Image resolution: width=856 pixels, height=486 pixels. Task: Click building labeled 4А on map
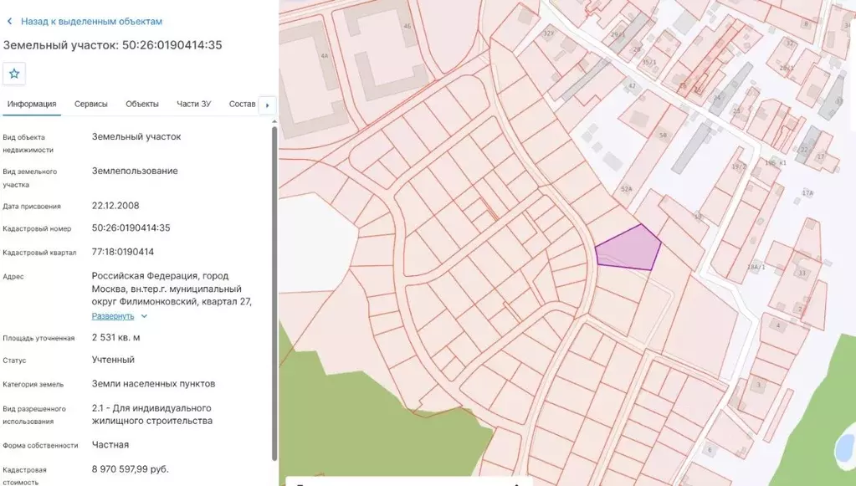pyautogui.click(x=325, y=56)
